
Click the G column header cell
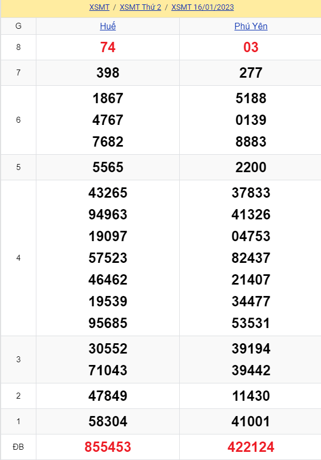18,26
